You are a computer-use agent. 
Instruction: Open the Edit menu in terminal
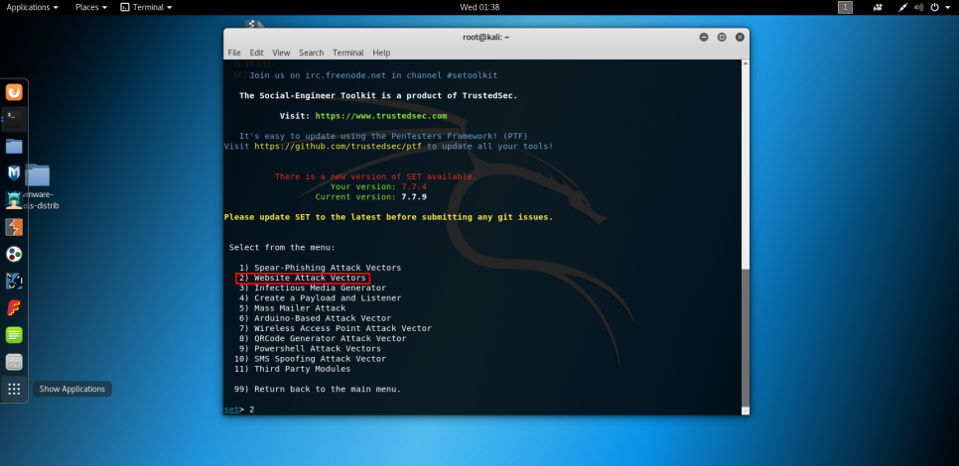256,53
